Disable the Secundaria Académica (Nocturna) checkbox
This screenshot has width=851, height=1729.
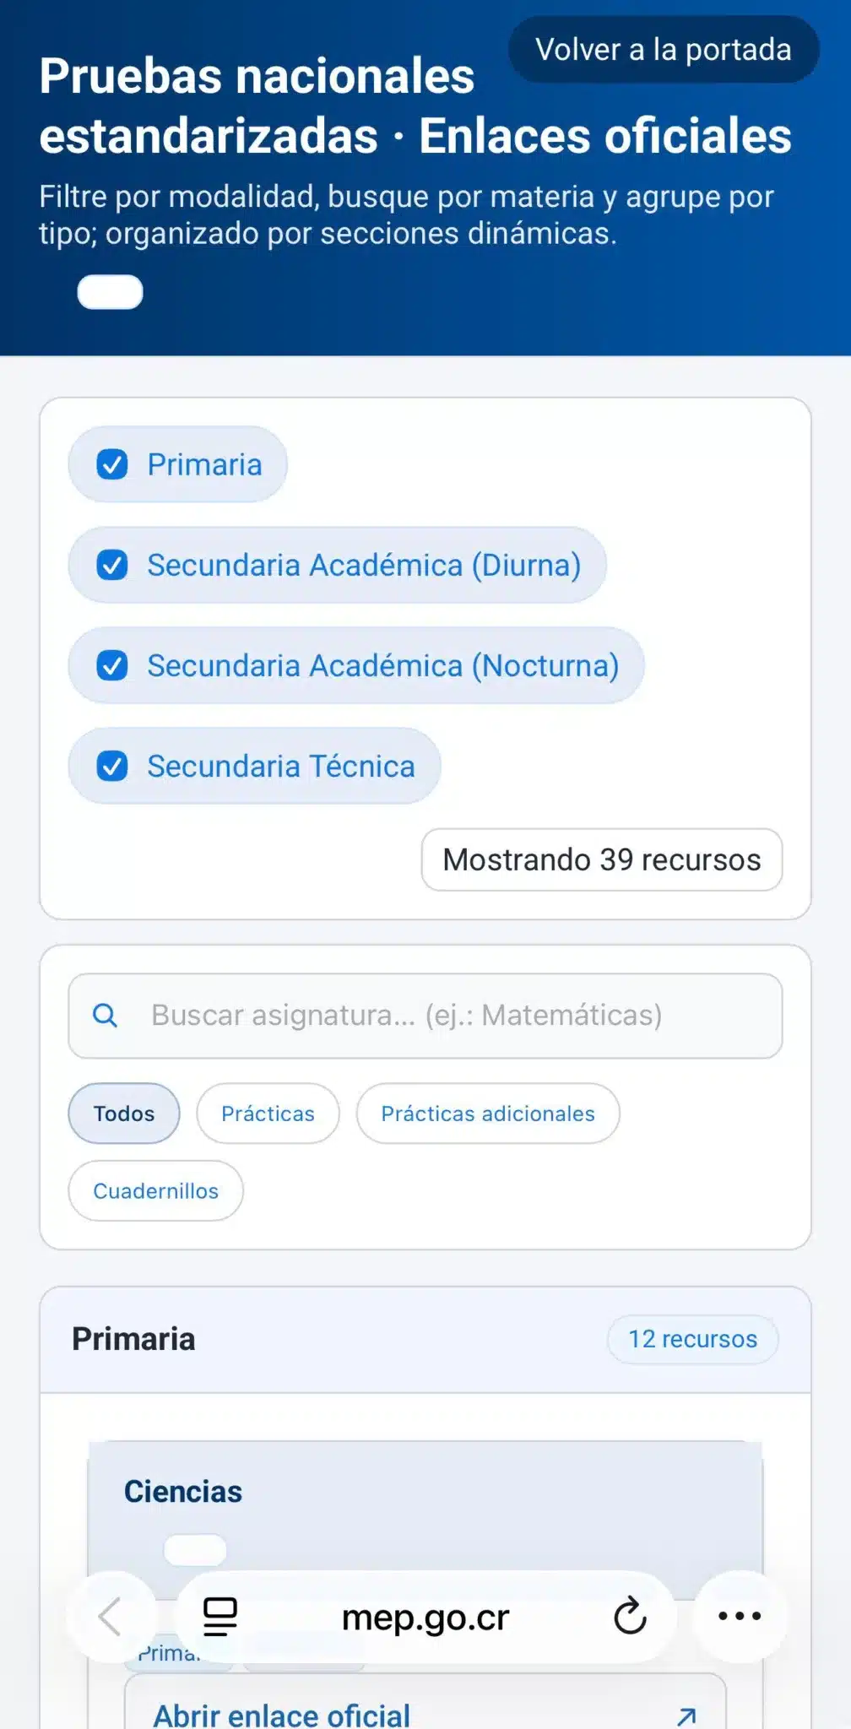112,665
